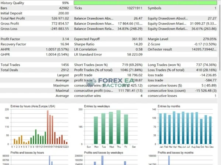Click the vertical scrollbar of the report
221x165 pixels.
pyautogui.click(x=220, y=38)
